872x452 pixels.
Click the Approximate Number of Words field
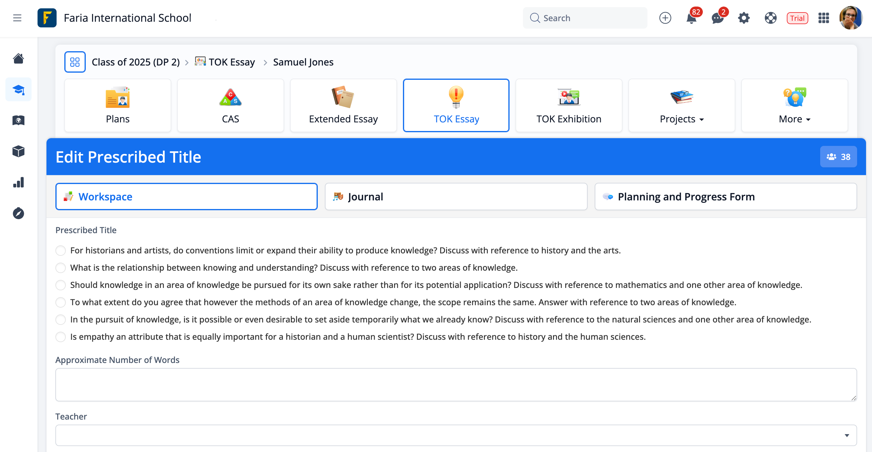456,385
